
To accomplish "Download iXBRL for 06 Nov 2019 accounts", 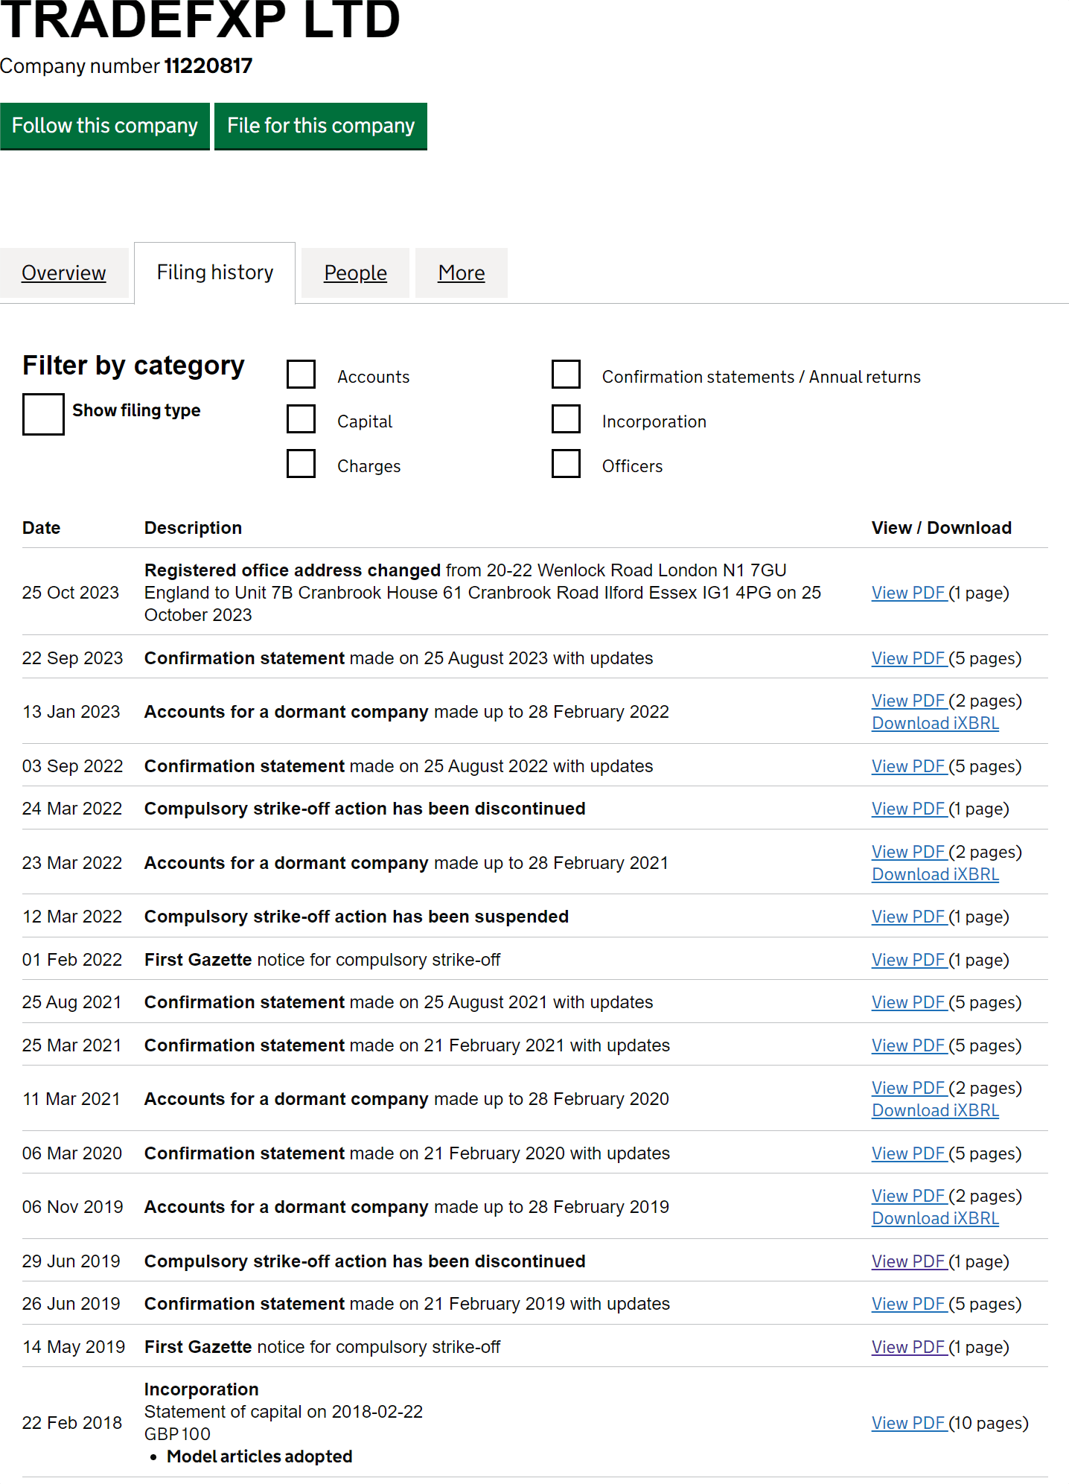I will (x=935, y=1218).
